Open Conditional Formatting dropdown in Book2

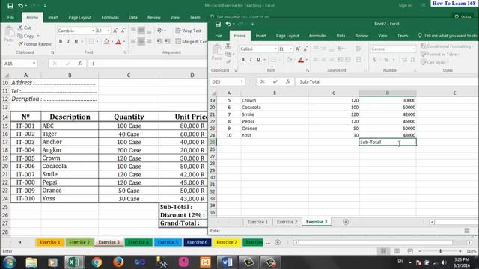pos(447,46)
